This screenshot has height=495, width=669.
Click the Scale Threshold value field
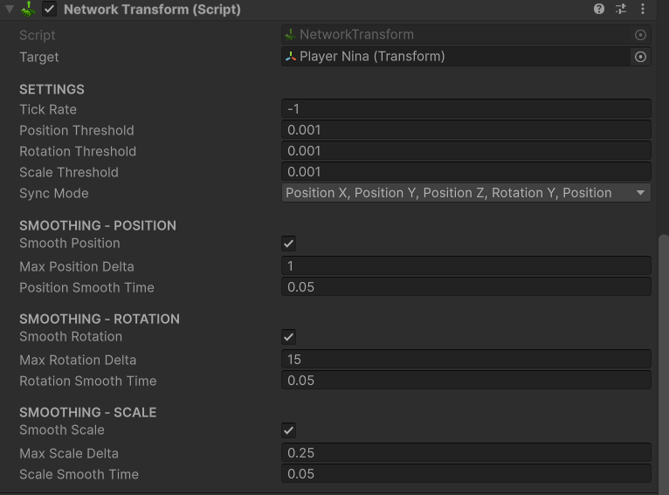(x=466, y=171)
